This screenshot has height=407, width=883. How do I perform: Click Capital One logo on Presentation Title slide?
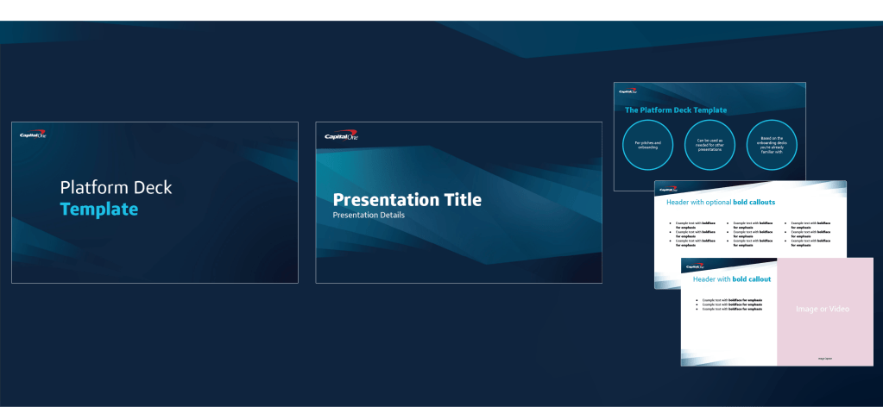click(x=341, y=136)
